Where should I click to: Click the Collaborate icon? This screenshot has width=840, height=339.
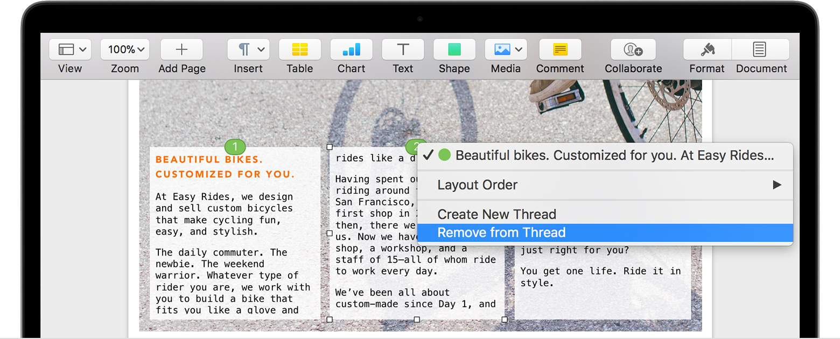(633, 50)
